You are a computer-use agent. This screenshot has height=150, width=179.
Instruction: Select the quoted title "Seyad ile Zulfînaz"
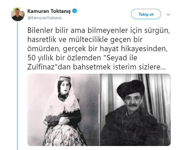coord(82,62)
